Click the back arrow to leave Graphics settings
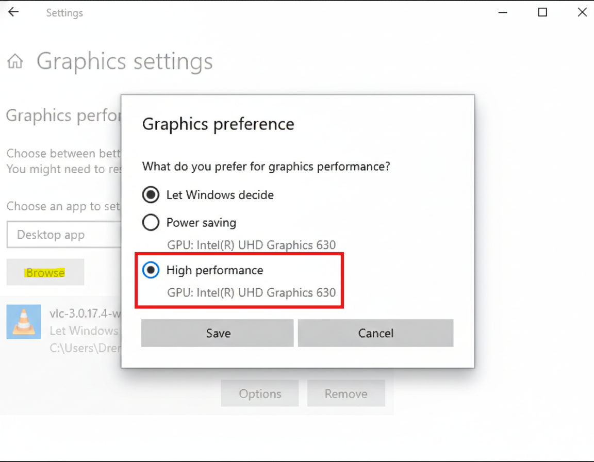Screen dimensions: 594x462 (13, 11)
